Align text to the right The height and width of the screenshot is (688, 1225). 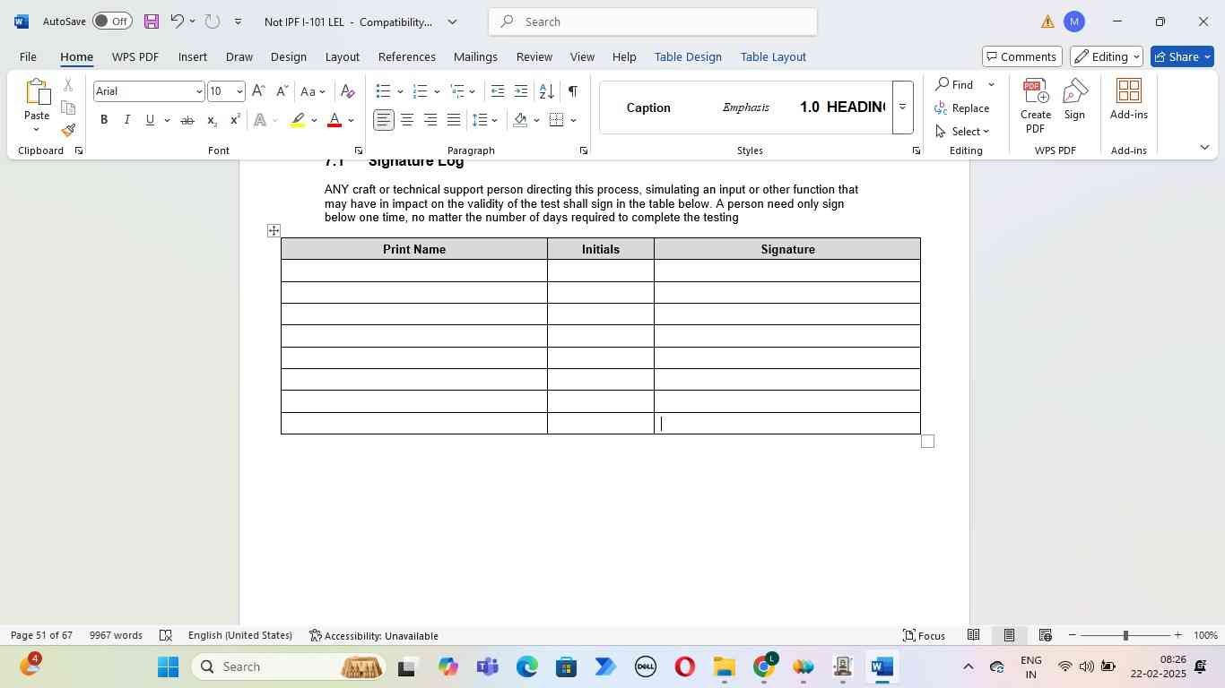(430, 120)
